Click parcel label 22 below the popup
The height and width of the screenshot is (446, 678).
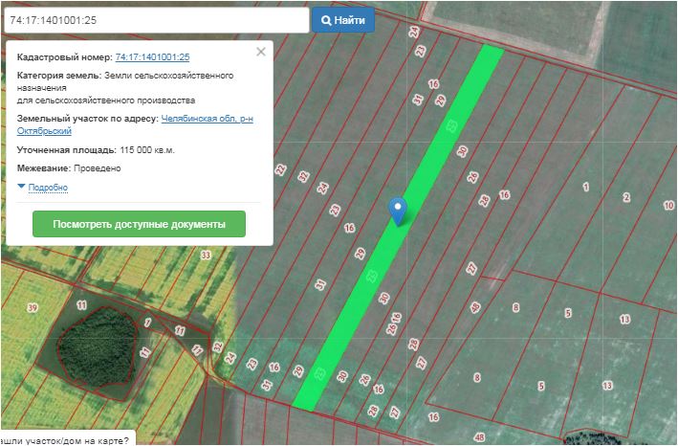(279, 169)
